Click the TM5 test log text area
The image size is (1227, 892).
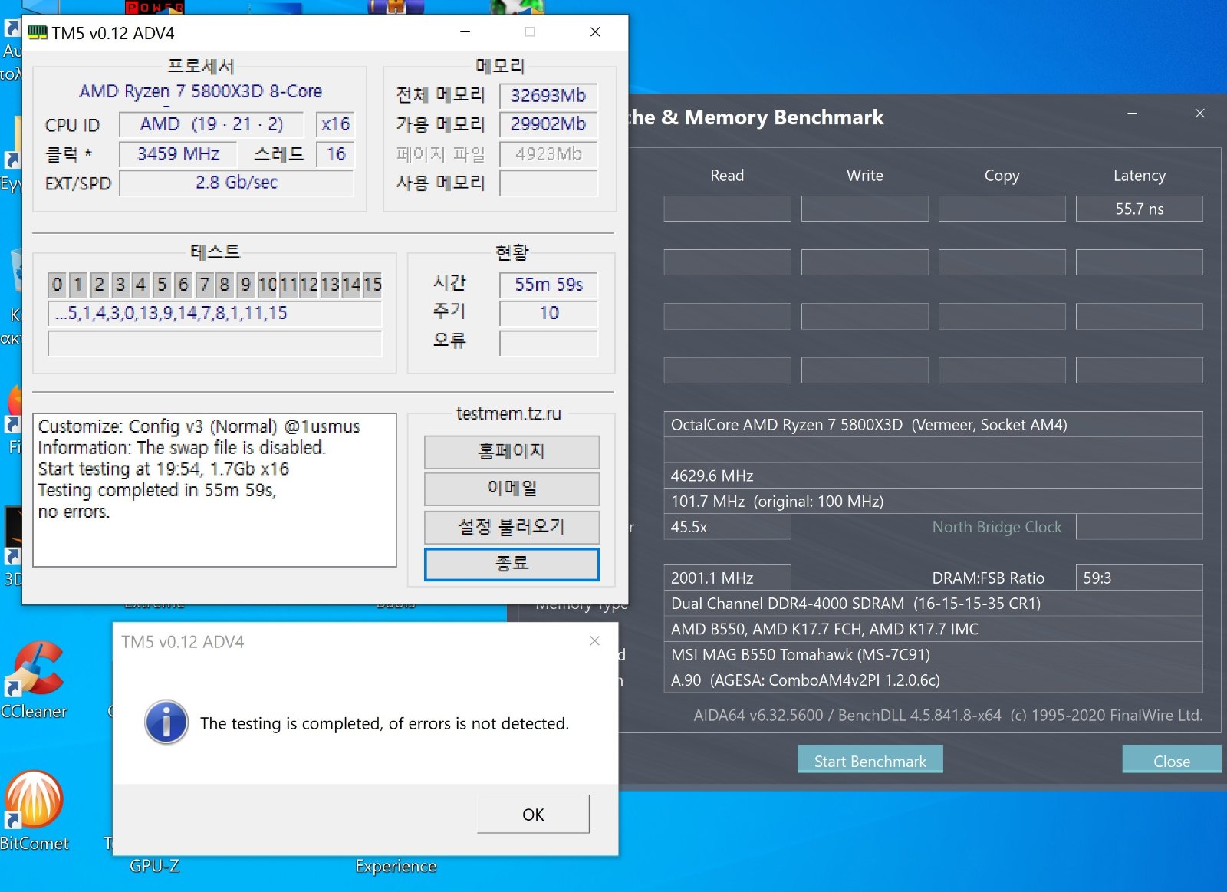pyautogui.click(x=215, y=490)
